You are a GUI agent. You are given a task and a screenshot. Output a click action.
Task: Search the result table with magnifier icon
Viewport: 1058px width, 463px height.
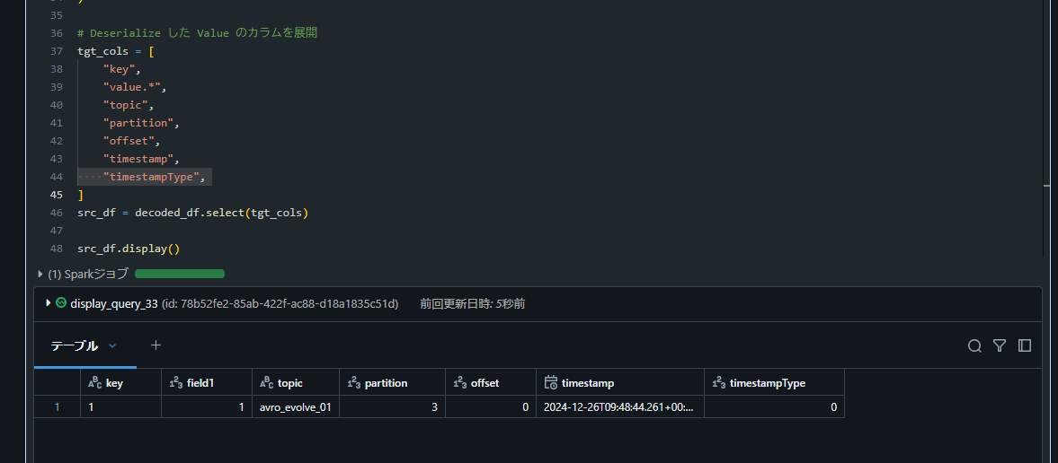(974, 345)
